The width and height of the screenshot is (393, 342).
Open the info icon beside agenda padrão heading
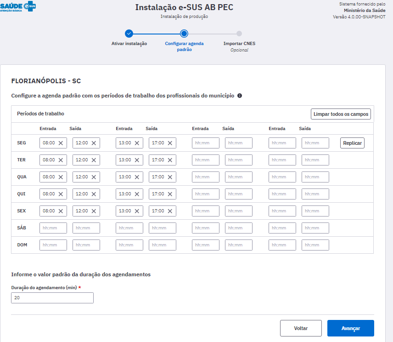coord(240,96)
